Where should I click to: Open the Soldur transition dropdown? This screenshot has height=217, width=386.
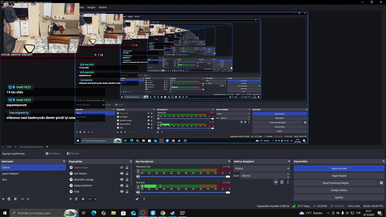coord(262,168)
